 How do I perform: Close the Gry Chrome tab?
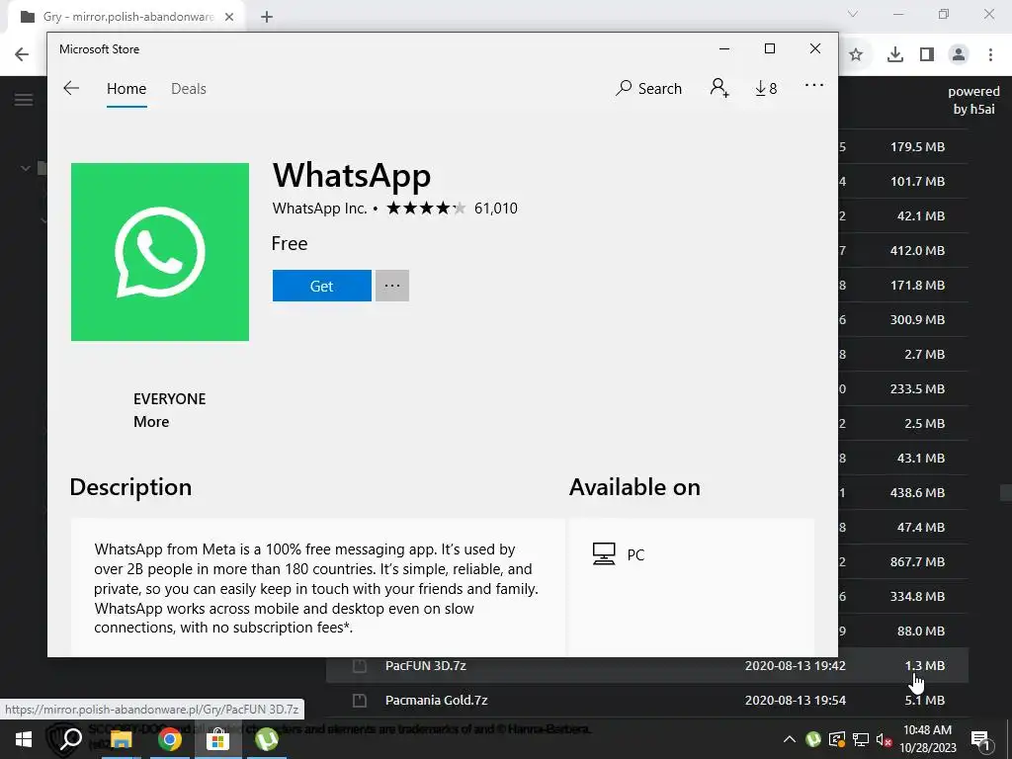click(229, 17)
